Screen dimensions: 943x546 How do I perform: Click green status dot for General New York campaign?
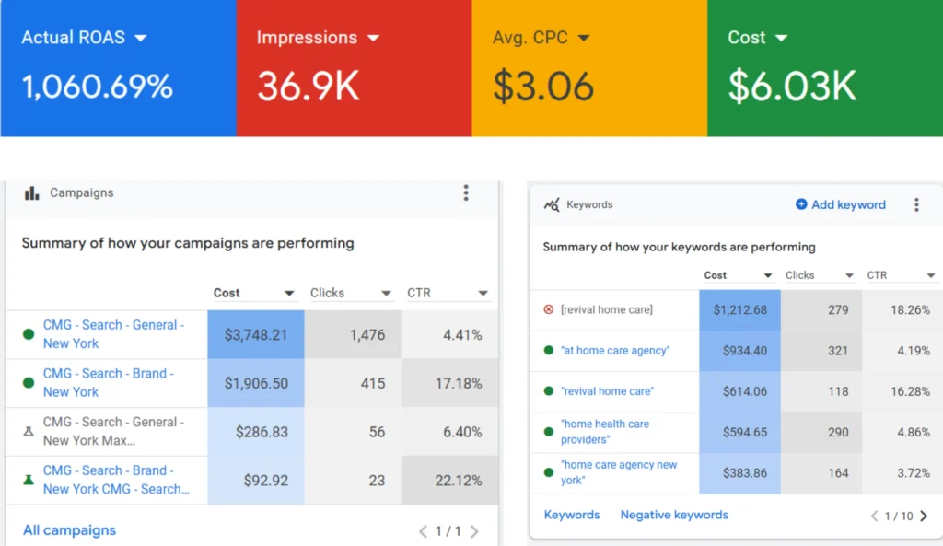click(x=28, y=334)
